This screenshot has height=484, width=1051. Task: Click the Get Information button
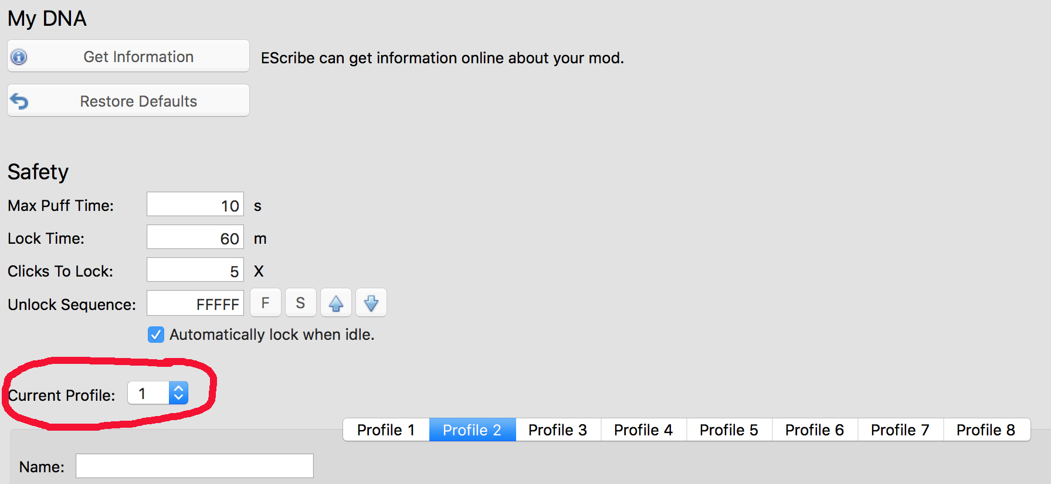pos(128,56)
